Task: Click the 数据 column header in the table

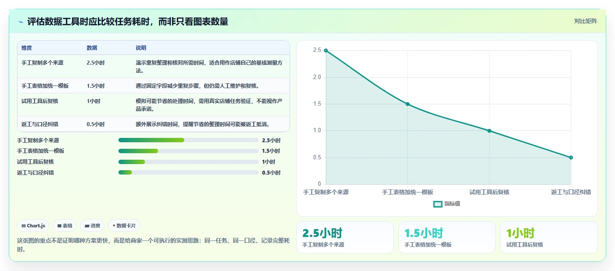Action: (92, 48)
